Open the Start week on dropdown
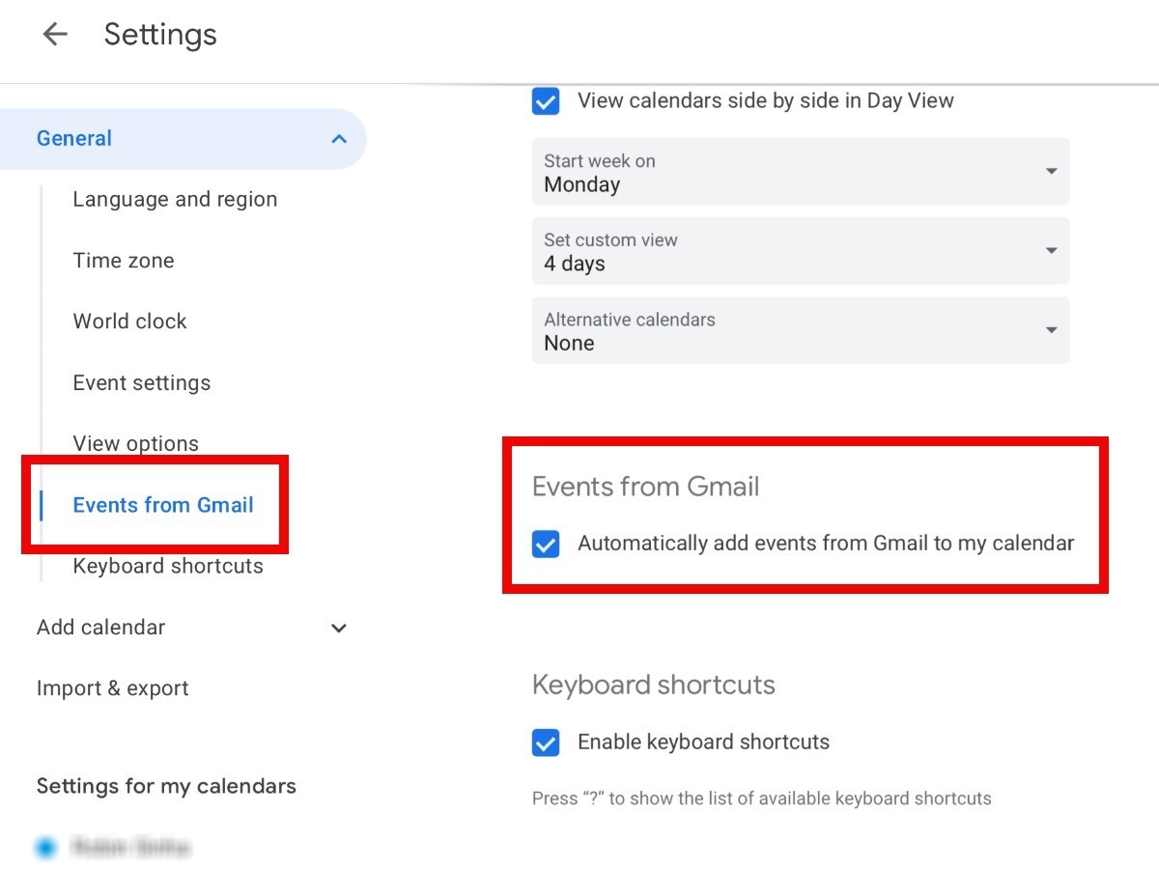Screen dimensions: 1159x869 [1051, 171]
